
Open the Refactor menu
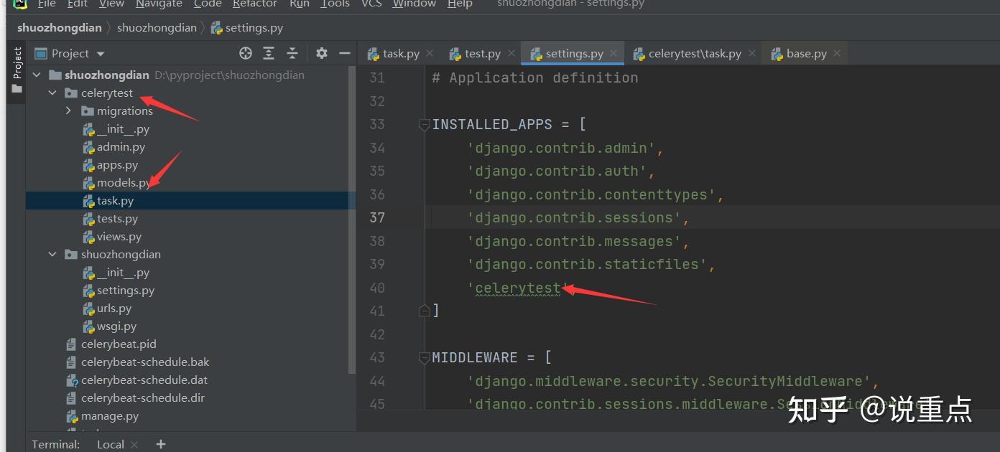tap(255, 4)
